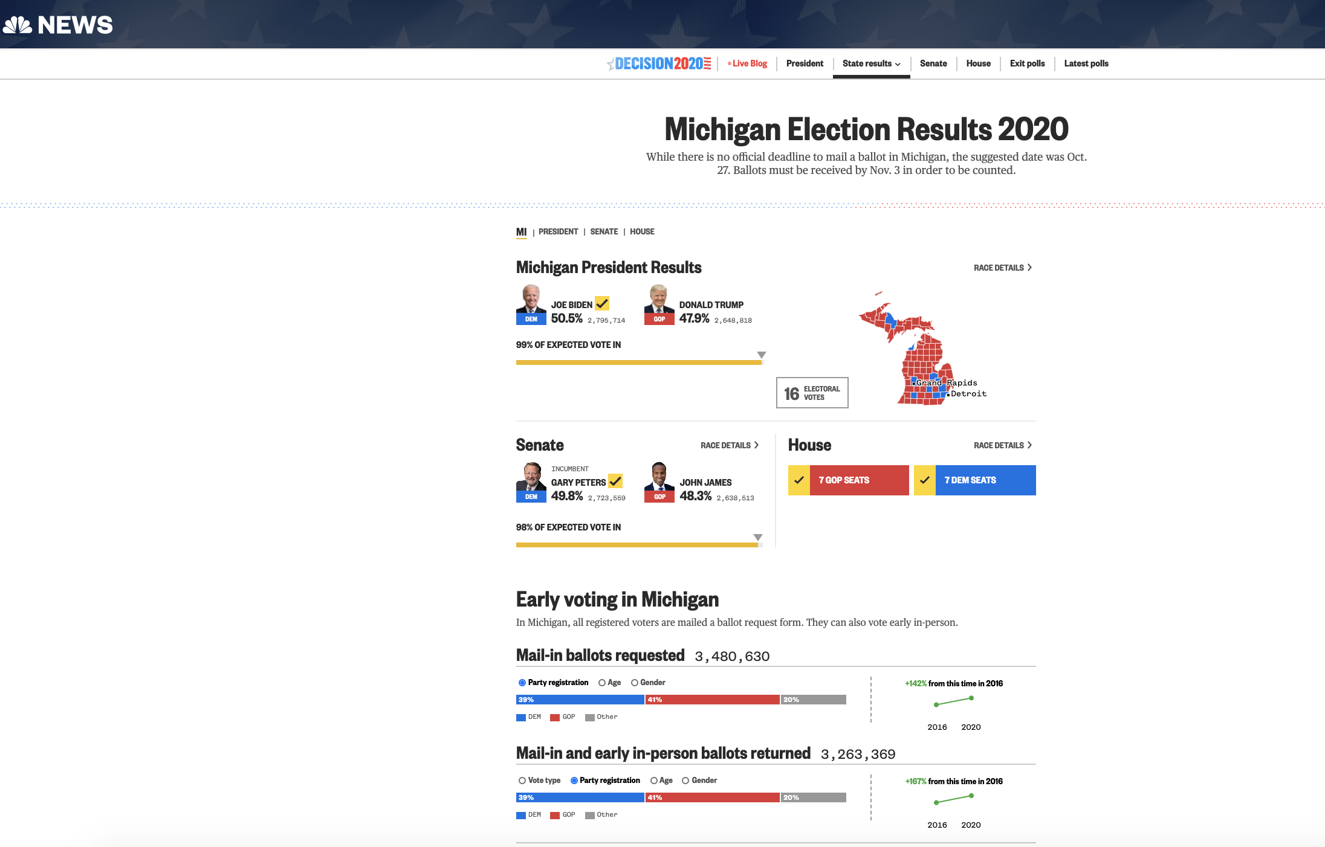Image resolution: width=1325 pixels, height=847 pixels.
Task: Click Biden's 2,795,714 vote count
Action: tap(606, 321)
